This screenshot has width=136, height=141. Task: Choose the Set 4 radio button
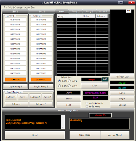(x=69, y=86)
